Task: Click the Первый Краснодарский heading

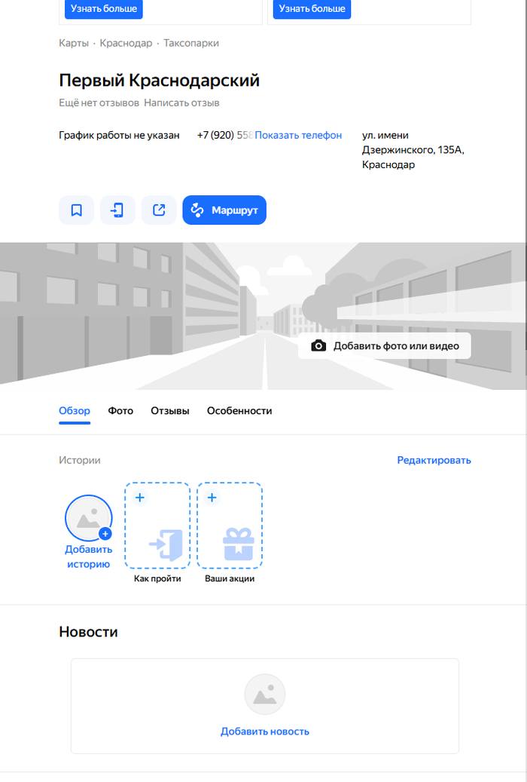Action: [160, 80]
